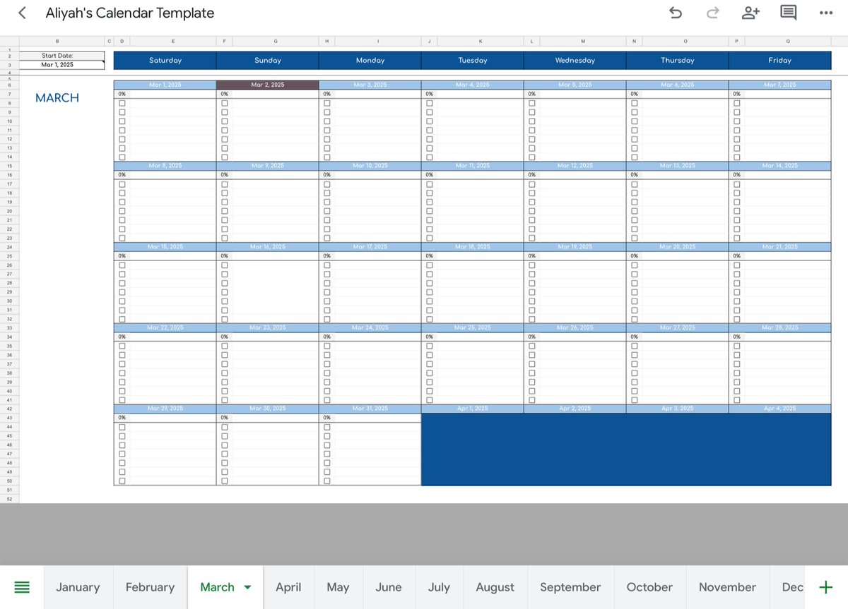
Task: Tick the top checkbox under Mar 15, 2025
Action: (122, 264)
